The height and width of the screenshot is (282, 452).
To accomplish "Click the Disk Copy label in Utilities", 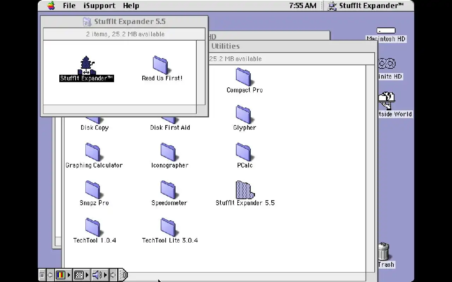I will coord(95,128).
